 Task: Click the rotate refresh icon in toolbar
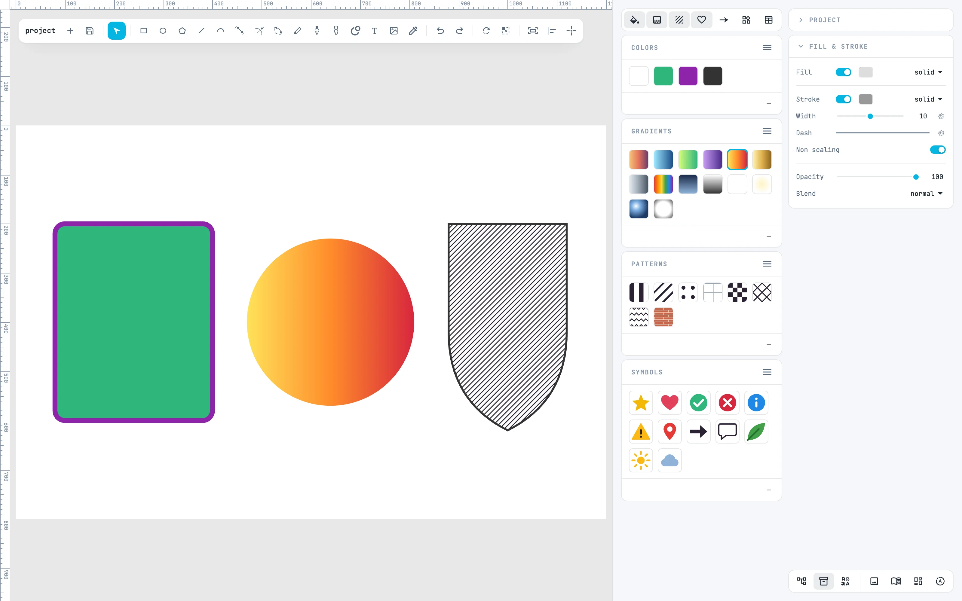click(486, 31)
